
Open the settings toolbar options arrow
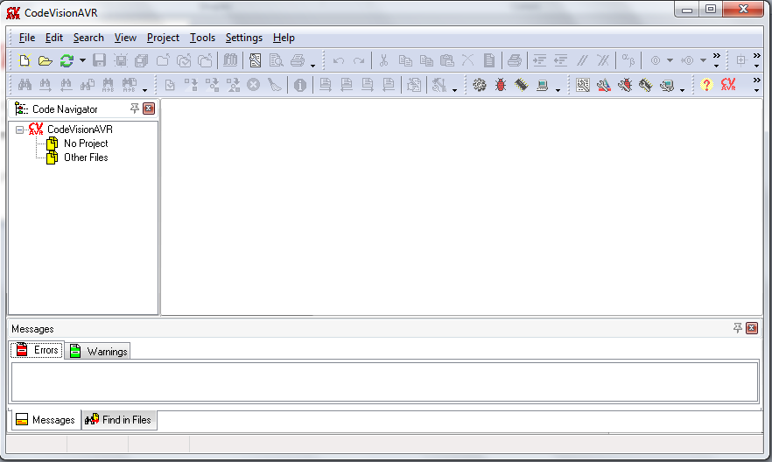[682, 90]
